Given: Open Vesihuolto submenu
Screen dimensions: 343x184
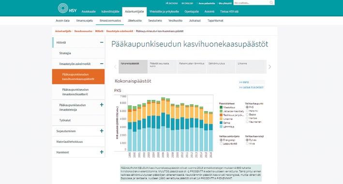Looking at the screenshot, I should (x=176, y=20).
